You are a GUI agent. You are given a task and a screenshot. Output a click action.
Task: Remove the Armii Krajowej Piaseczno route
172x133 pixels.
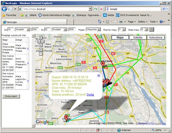(28, 63)
